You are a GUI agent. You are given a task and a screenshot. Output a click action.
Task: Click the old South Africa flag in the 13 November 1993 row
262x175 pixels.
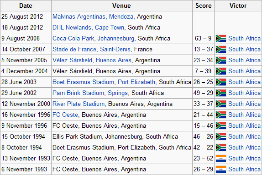click(221, 158)
